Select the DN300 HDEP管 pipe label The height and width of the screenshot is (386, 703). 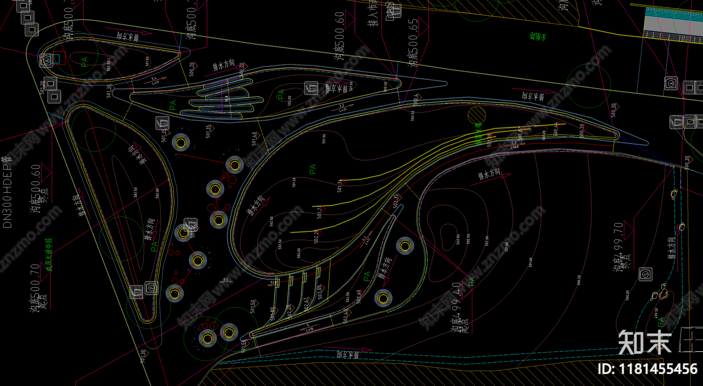click(7, 192)
